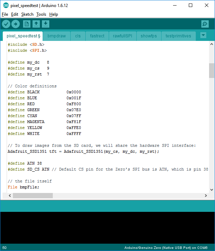Switch to the bmpdraw tab
The width and height of the screenshot is (215, 251).
57,36
